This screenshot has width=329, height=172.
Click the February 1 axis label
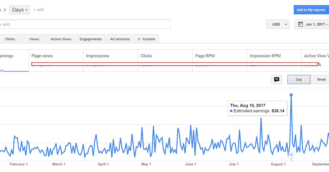click(19, 164)
